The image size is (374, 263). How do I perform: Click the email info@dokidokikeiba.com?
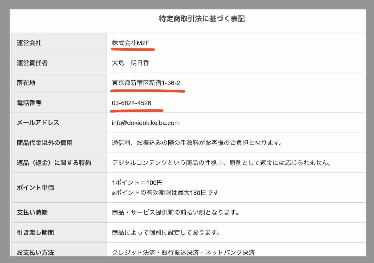(146, 123)
